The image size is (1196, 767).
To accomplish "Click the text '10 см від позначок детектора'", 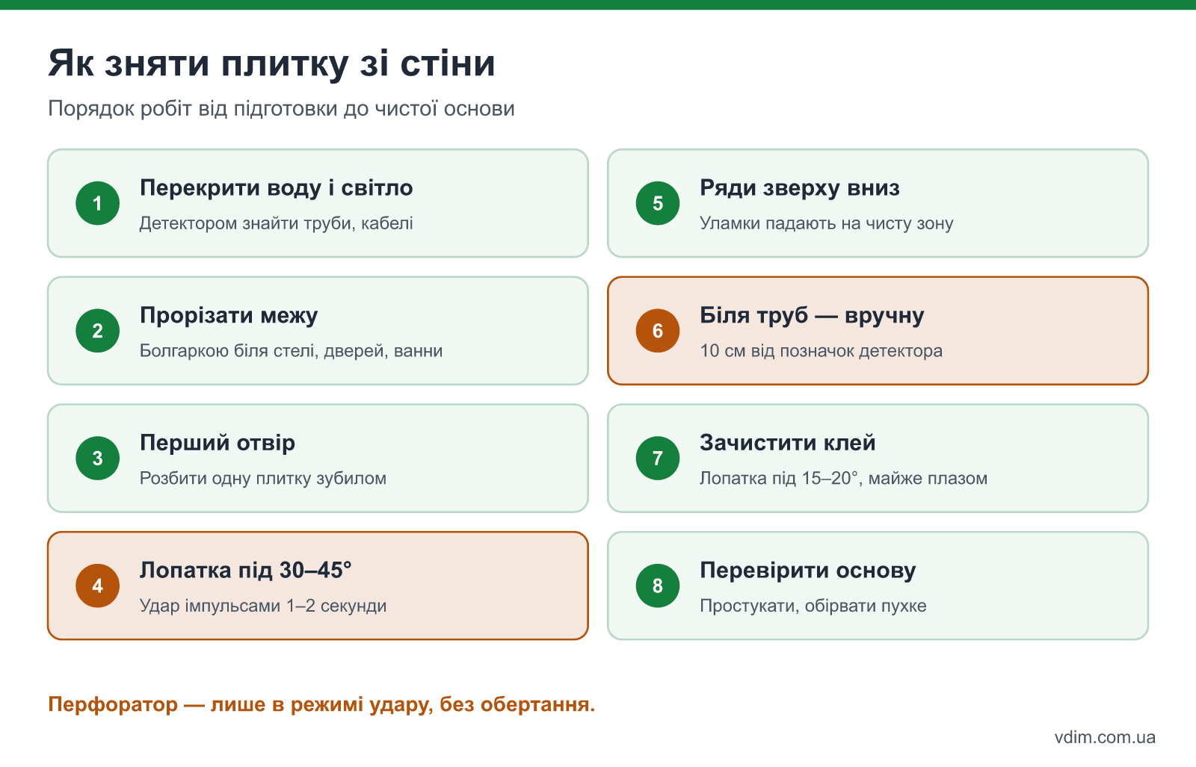I will tap(821, 351).
